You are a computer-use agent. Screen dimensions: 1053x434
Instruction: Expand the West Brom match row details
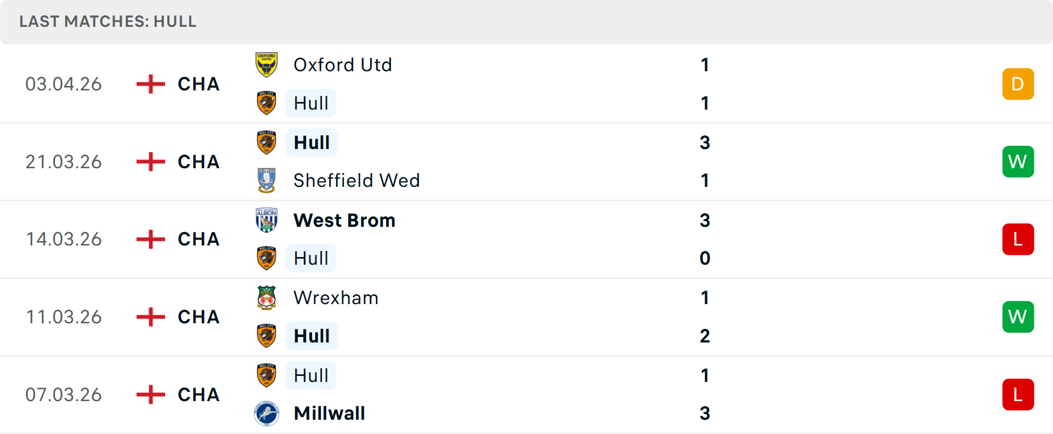click(526, 239)
